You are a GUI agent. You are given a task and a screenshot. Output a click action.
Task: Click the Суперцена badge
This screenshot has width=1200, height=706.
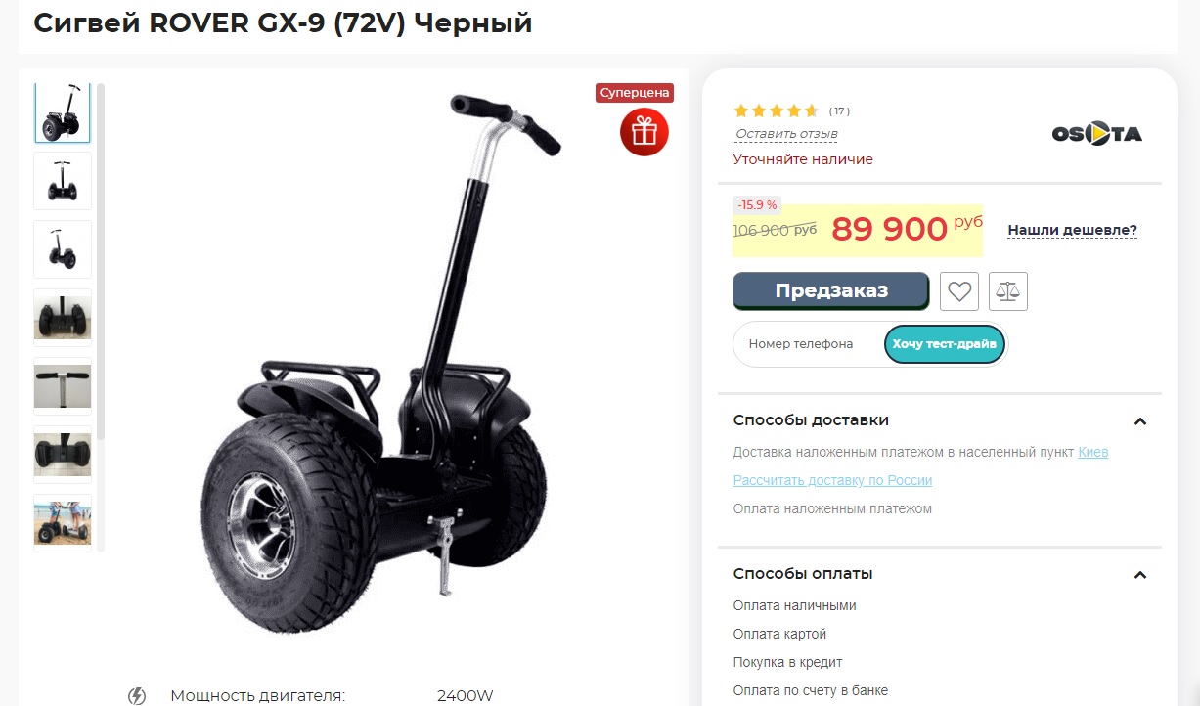coord(635,93)
